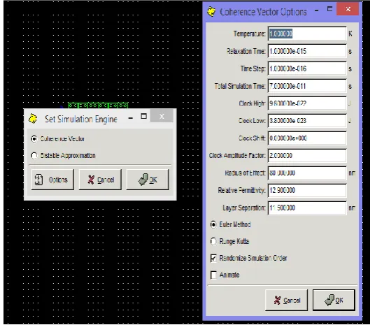The width and height of the screenshot is (370, 325).
Task: Open simulation engine Options
Action: pos(52,180)
